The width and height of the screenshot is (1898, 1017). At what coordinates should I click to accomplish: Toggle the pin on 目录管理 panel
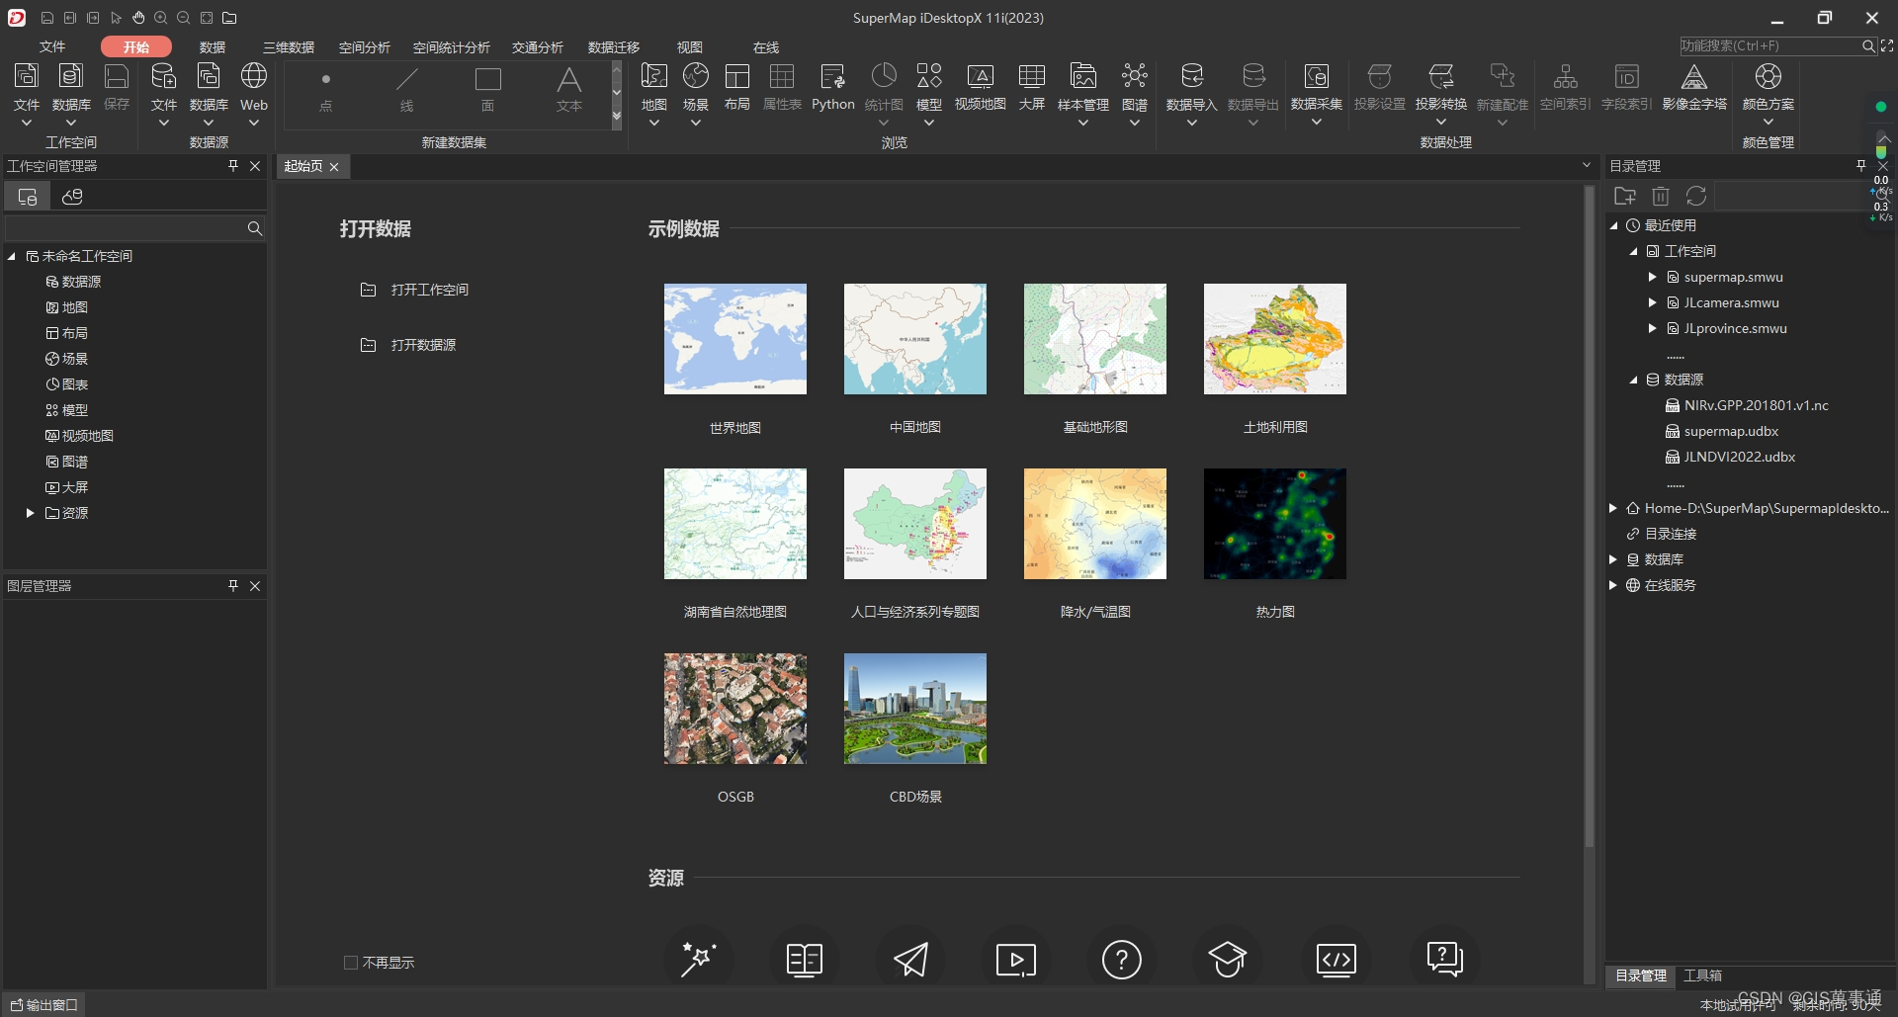(x=1859, y=165)
